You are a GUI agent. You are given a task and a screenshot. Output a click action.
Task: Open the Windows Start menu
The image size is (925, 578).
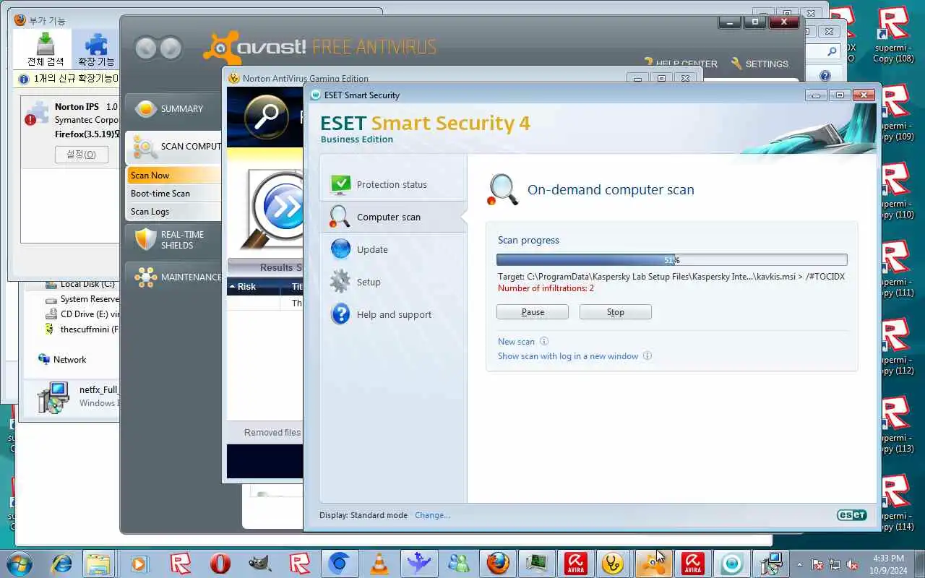pyautogui.click(x=18, y=563)
